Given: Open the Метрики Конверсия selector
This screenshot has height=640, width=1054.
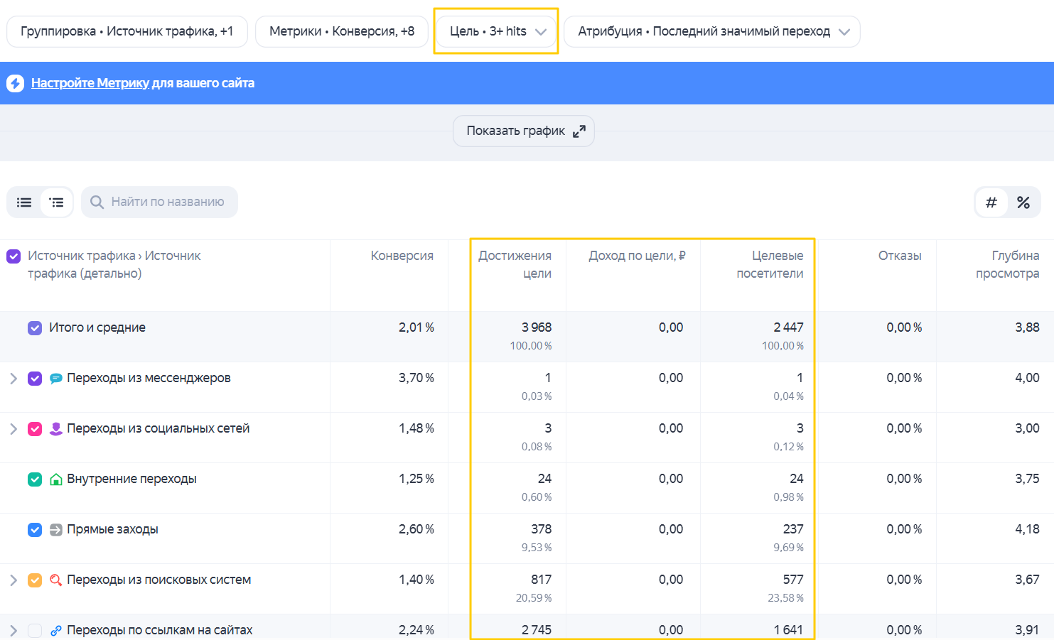Looking at the screenshot, I should pos(342,31).
